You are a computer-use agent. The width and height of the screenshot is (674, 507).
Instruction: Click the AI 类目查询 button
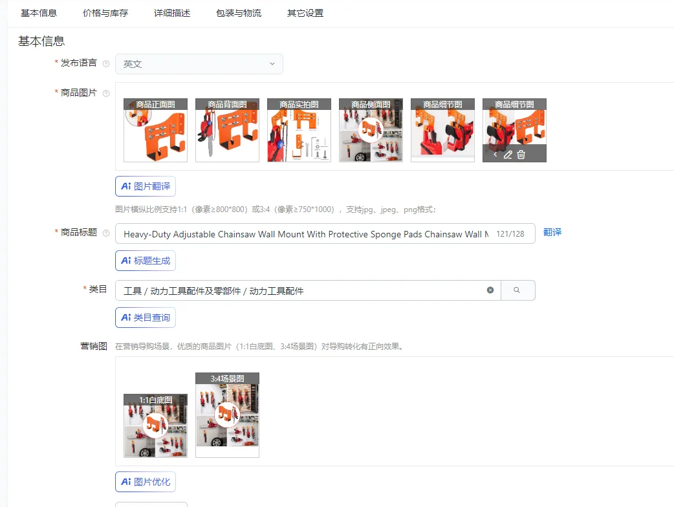point(146,318)
